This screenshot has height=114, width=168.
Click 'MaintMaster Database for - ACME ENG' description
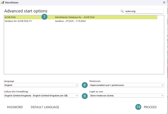pos(75,17)
